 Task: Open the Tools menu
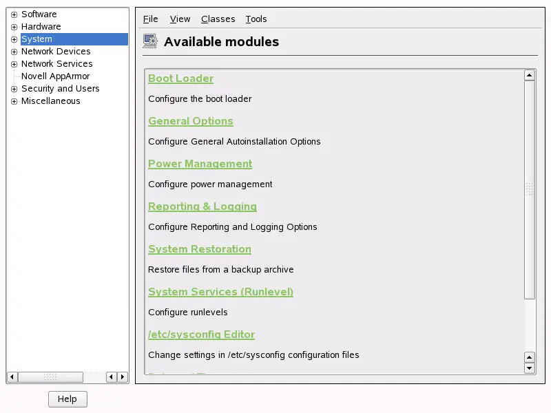click(x=256, y=19)
